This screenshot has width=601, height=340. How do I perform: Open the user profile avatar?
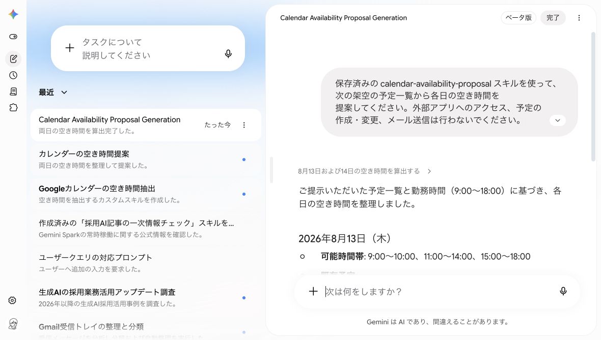(13, 324)
